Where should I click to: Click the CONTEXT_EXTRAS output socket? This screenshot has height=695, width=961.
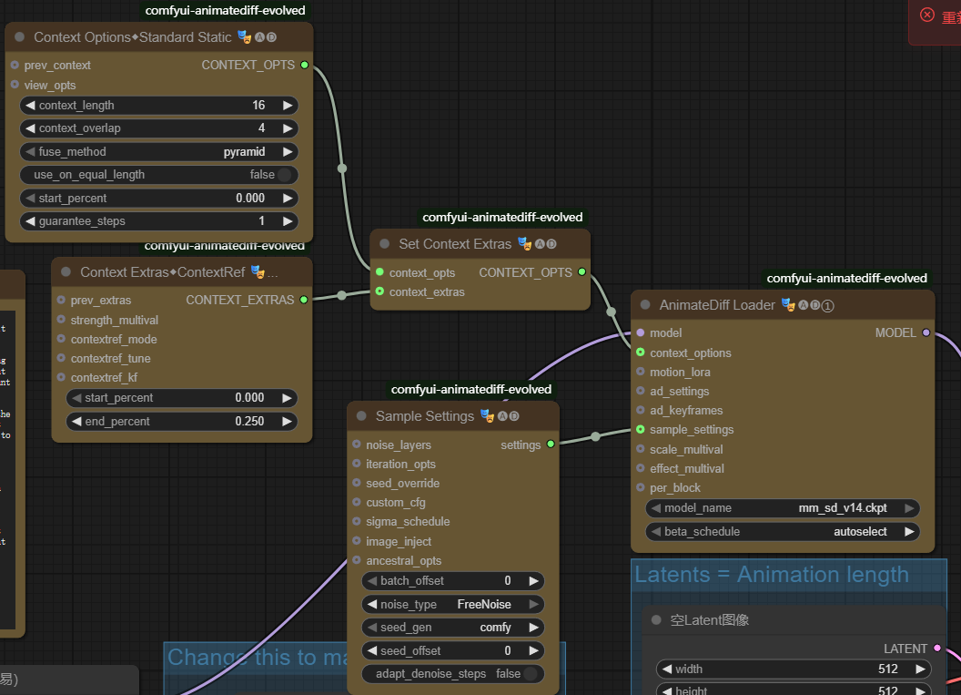pyautogui.click(x=304, y=300)
